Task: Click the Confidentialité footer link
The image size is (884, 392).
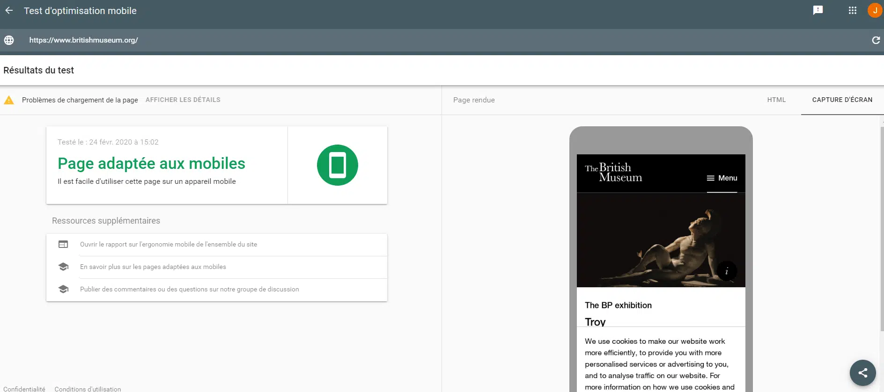Action: coord(24,389)
